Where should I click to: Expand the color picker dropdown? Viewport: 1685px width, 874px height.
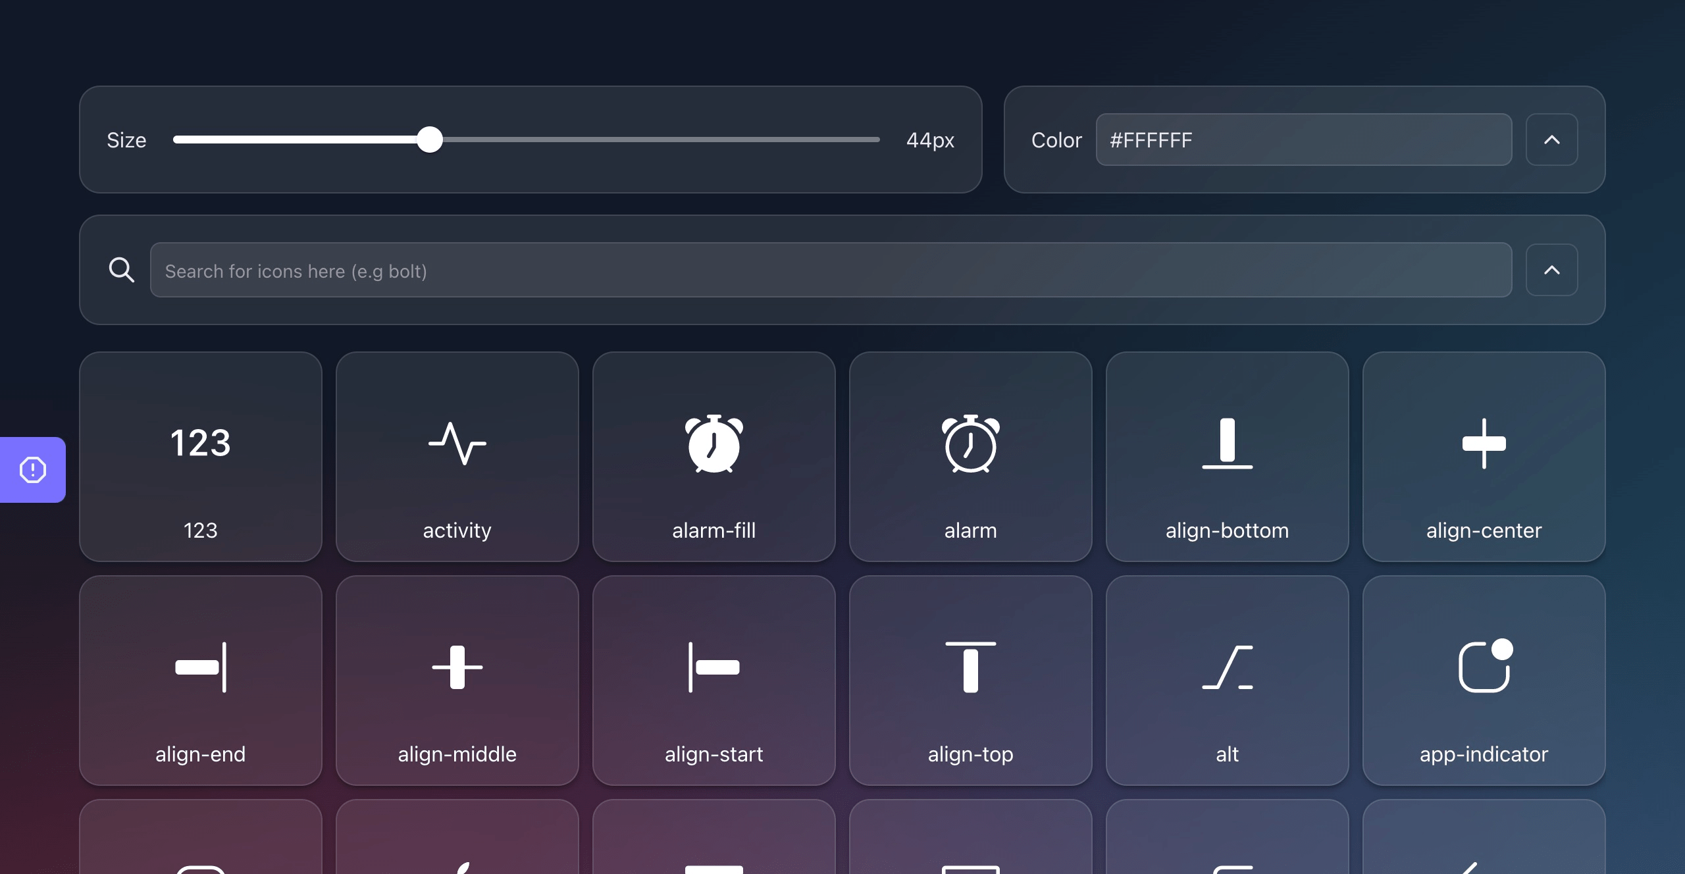click(1553, 138)
